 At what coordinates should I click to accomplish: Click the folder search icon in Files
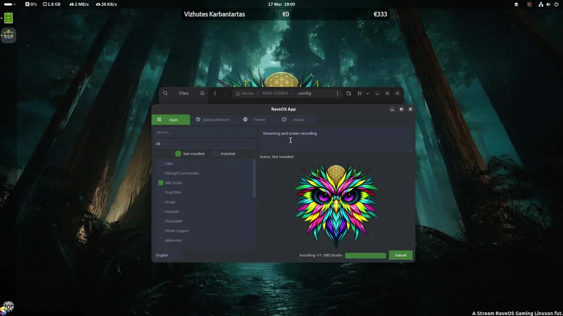[x=349, y=93]
